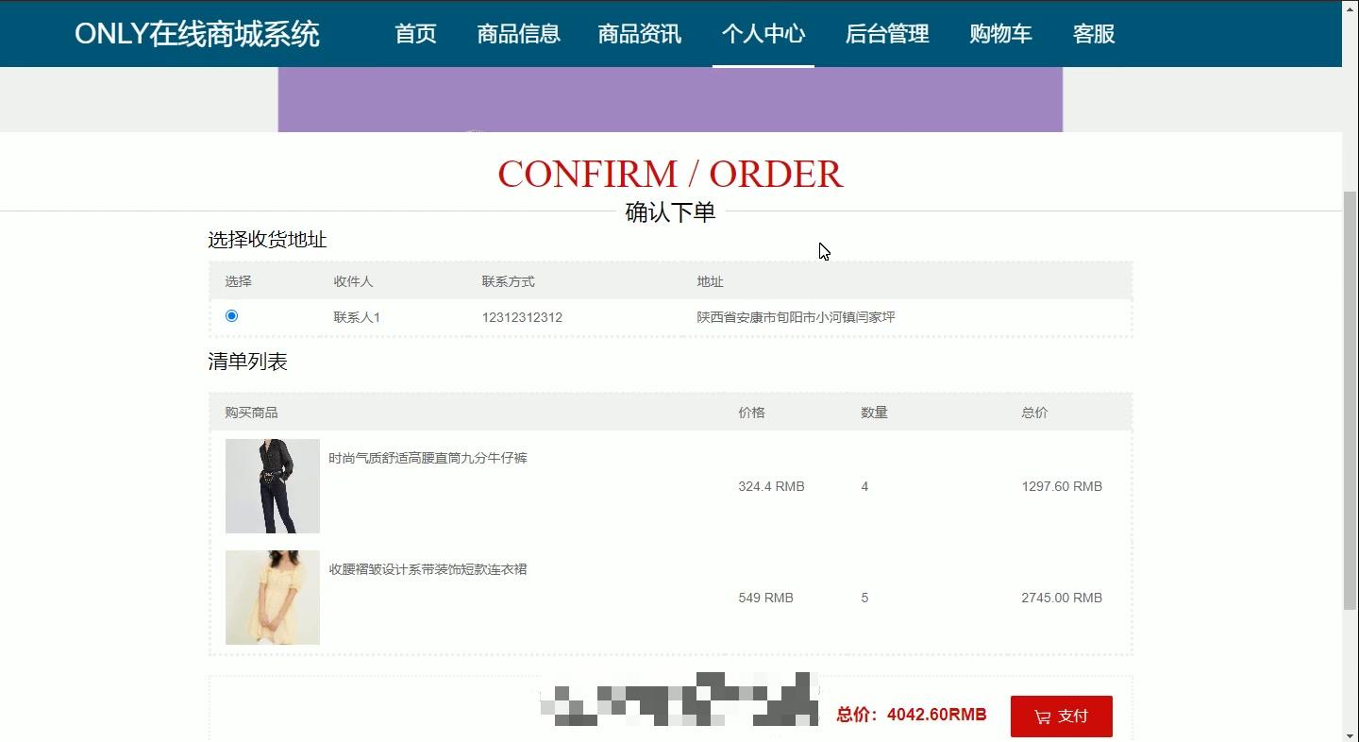Click the page's vertical scrollbar thumb
This screenshot has width=1359, height=742.
1351,399
